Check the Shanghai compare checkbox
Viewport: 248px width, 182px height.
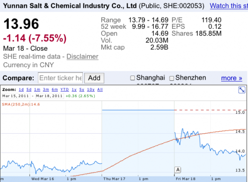coord(132,78)
